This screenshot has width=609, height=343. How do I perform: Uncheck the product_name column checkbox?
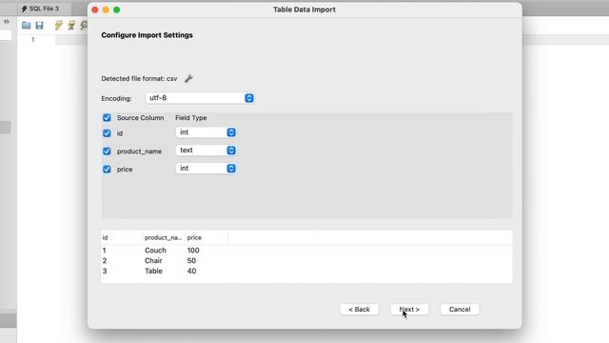(107, 151)
